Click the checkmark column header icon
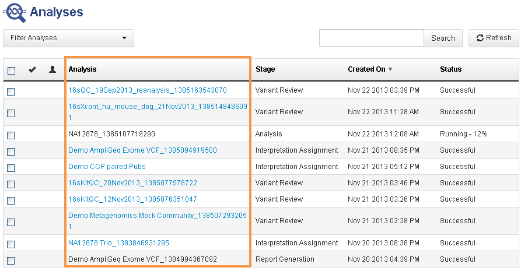 point(32,69)
